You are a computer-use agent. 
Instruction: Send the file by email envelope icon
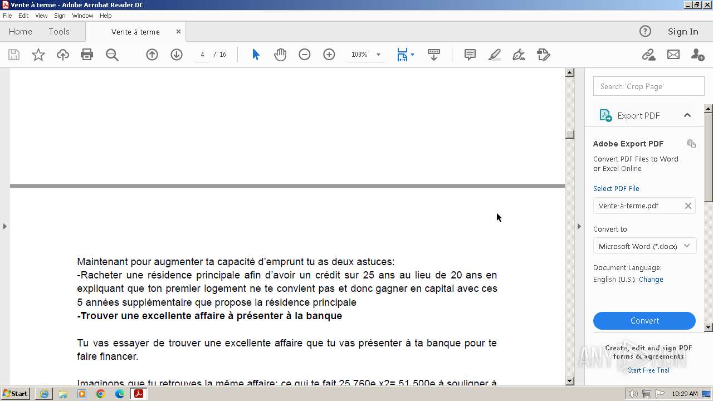point(673,55)
